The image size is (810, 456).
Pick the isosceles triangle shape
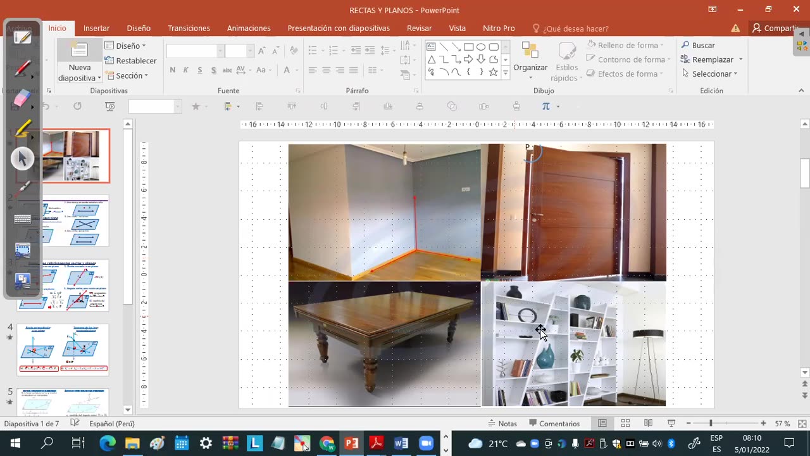431,60
